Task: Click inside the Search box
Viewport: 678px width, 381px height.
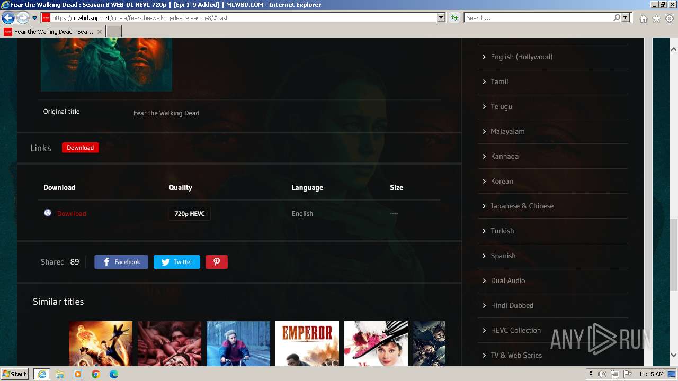Action: coord(538,17)
